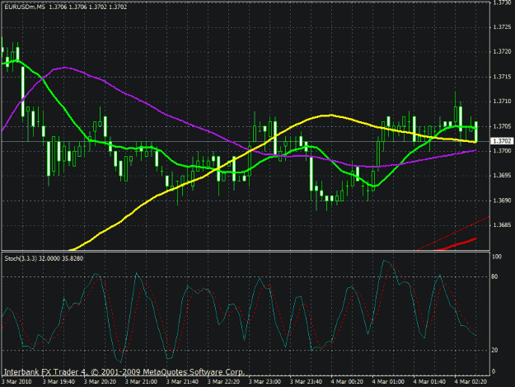
Task: Click the last white candlestick on the chart
Action: click(476, 131)
